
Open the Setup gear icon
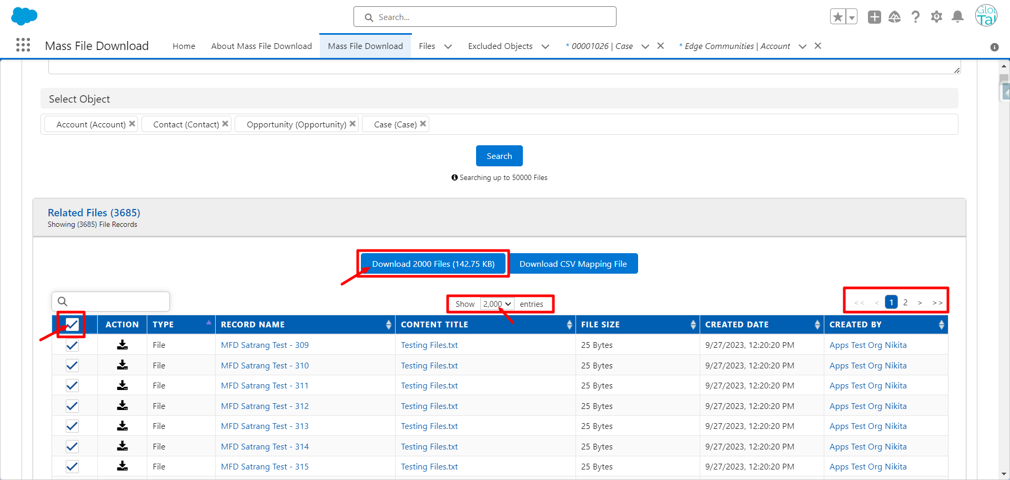click(x=936, y=17)
